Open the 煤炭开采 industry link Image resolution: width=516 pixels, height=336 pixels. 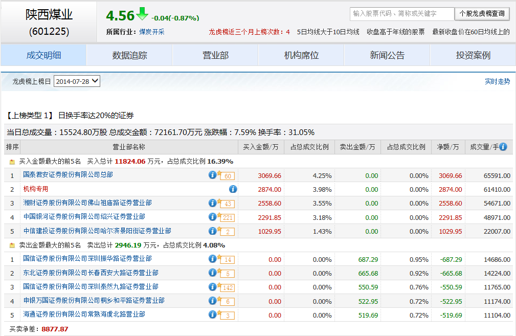click(152, 32)
